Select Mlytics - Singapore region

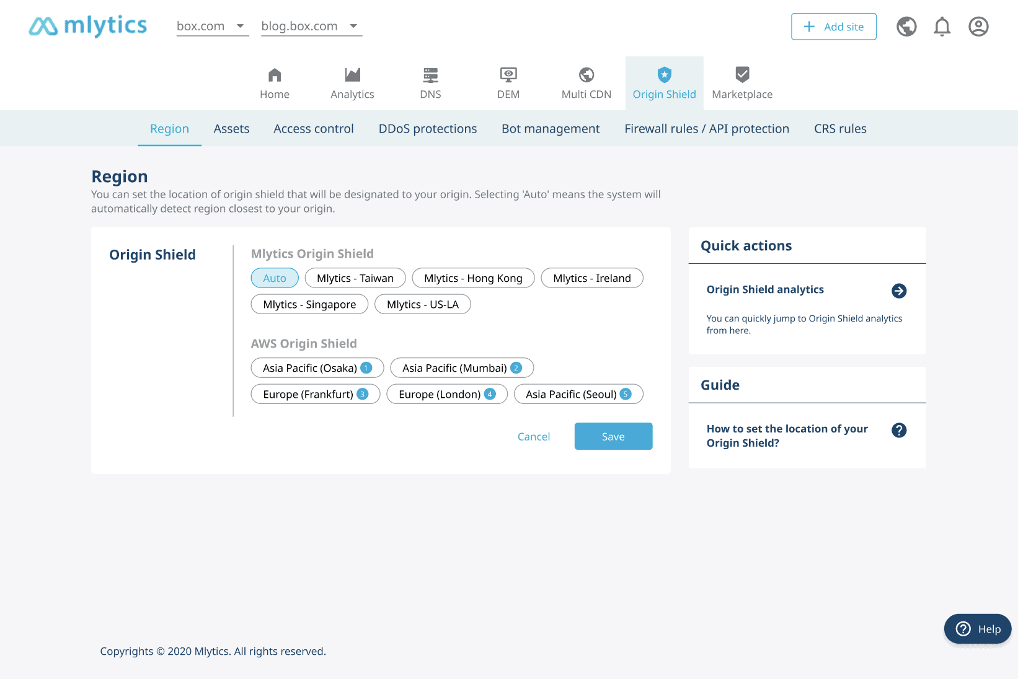(x=309, y=304)
